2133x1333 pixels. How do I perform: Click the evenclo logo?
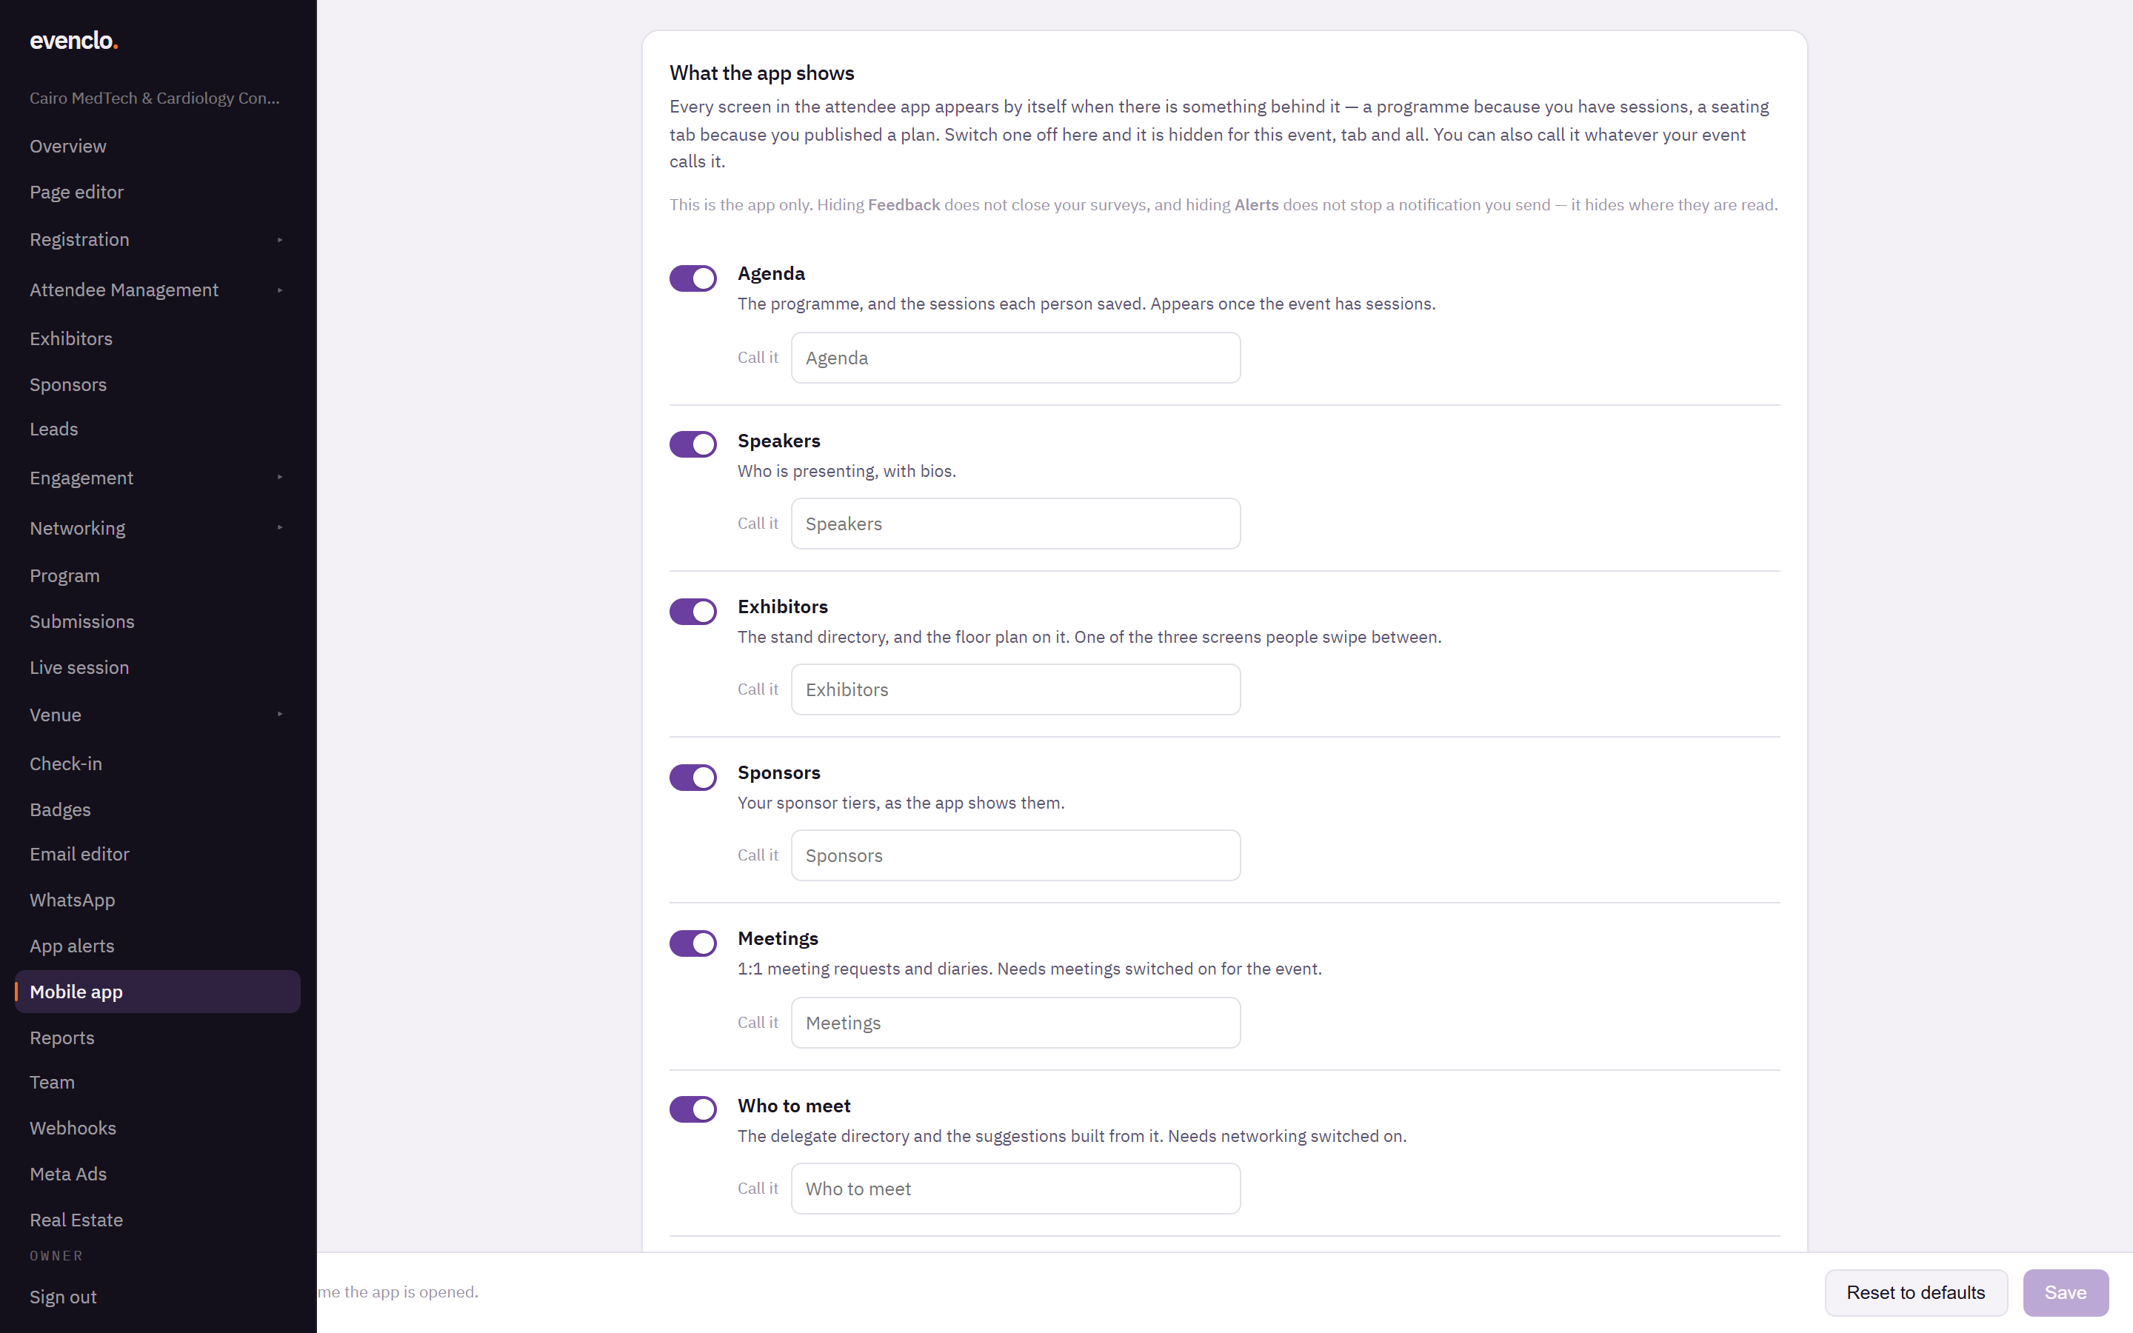click(74, 41)
